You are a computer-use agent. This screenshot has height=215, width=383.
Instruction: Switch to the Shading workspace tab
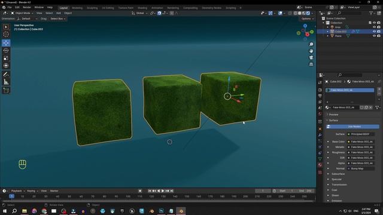tap(142, 8)
